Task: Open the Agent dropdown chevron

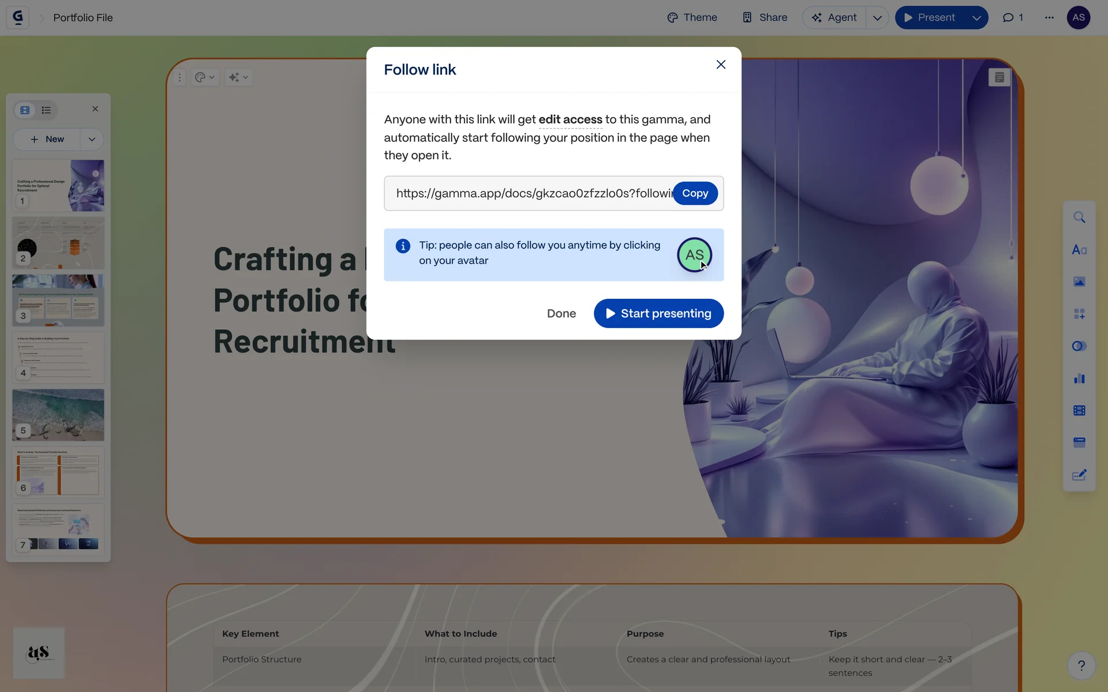Action: pos(877,17)
